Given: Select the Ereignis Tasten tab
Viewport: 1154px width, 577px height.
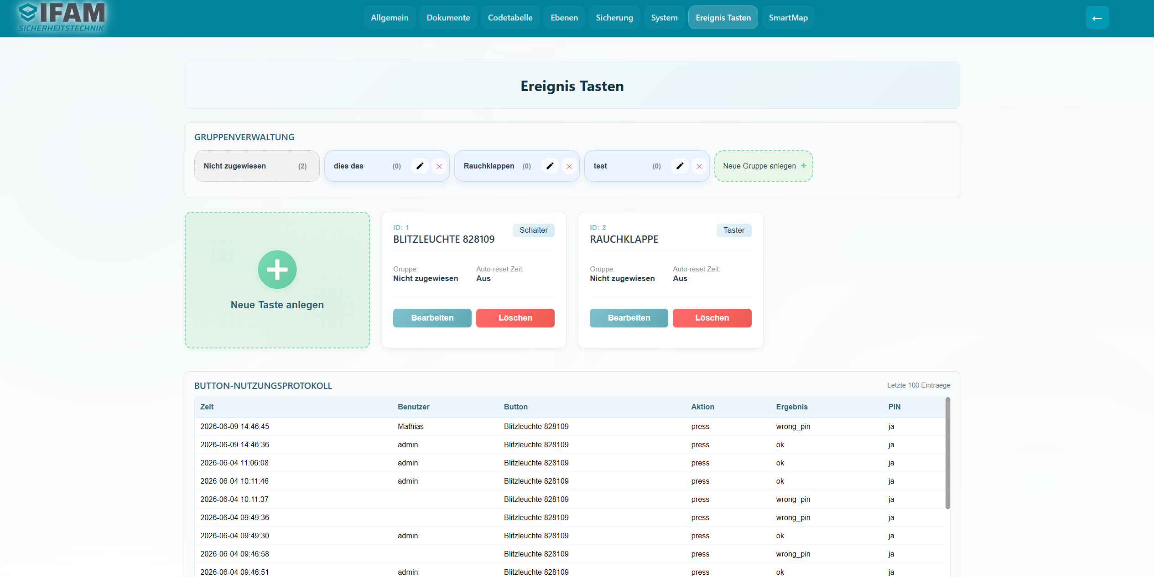Looking at the screenshot, I should click(723, 18).
